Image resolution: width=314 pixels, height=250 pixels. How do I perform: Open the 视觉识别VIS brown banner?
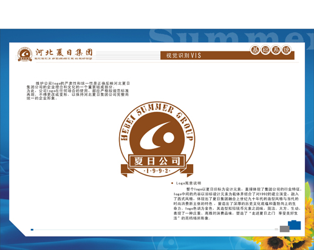coord(227,55)
